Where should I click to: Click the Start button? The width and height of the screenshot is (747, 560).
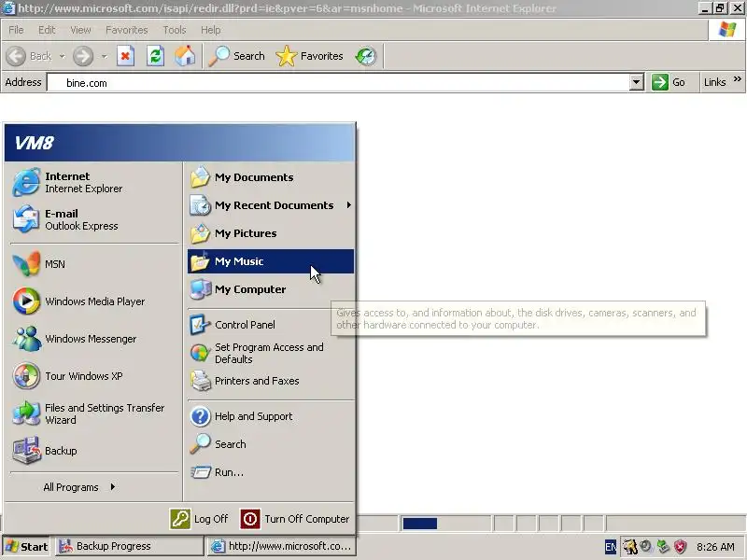tap(27, 546)
